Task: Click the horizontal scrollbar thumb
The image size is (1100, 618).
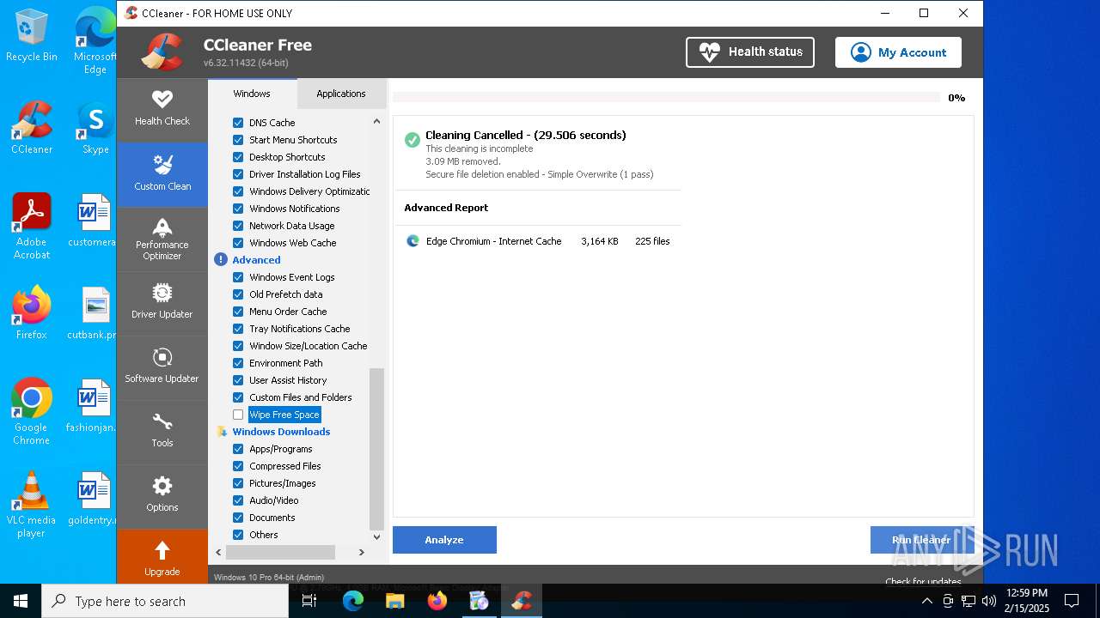Action: [x=281, y=552]
